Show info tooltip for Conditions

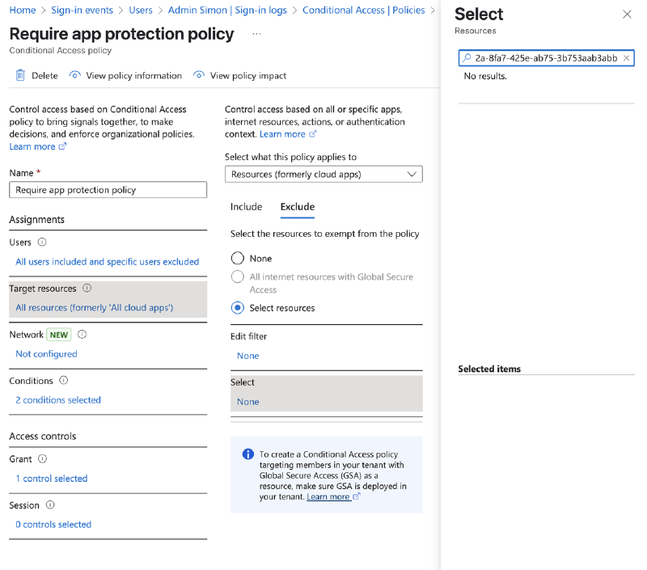(64, 381)
